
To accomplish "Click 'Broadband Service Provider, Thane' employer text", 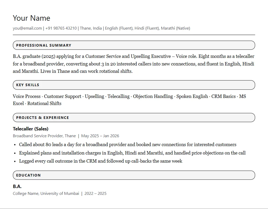I will [x=44, y=136].
